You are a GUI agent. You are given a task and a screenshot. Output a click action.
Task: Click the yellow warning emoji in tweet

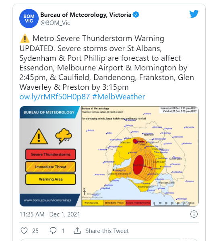(25, 39)
